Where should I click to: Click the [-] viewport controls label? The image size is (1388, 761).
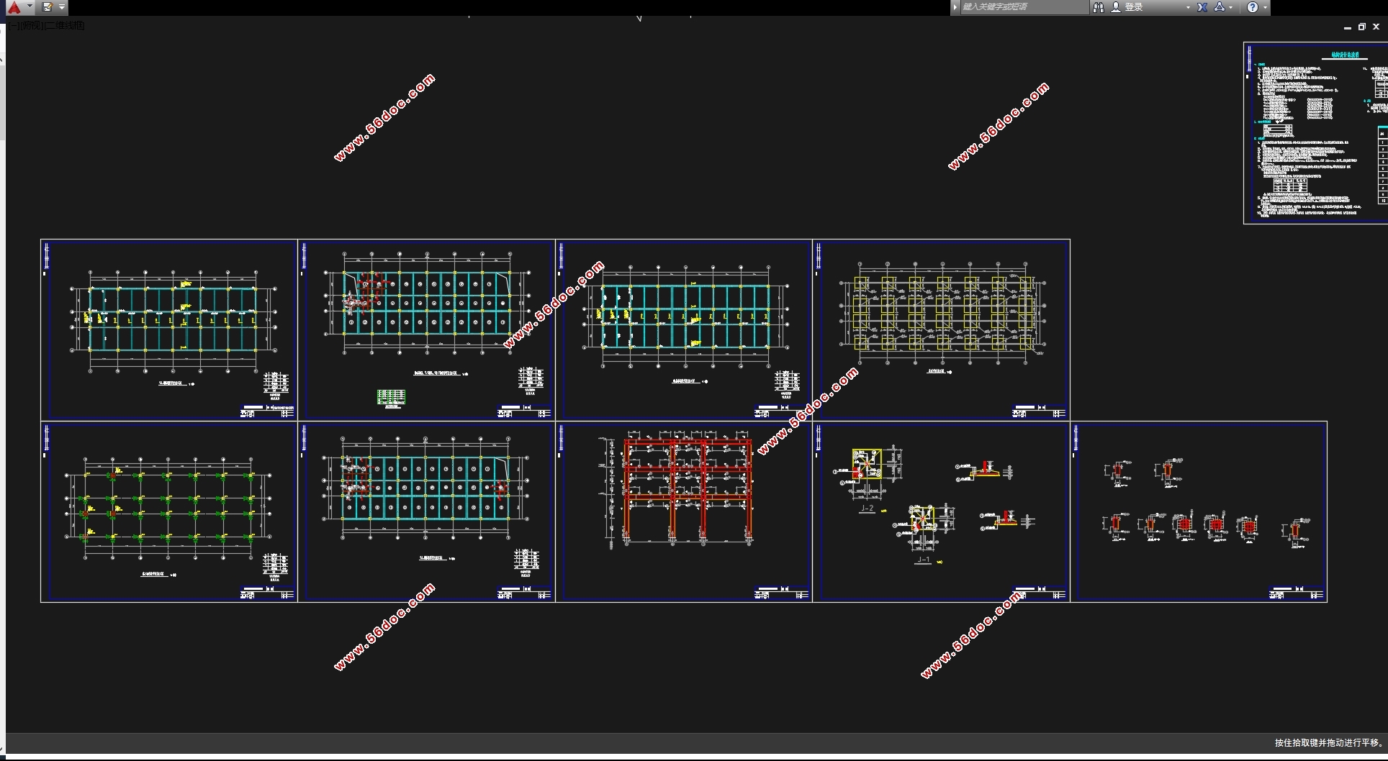click(14, 26)
